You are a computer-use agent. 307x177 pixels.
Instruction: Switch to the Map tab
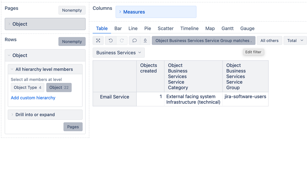210,28
